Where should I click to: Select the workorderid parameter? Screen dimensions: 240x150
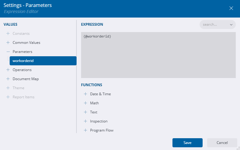point(43,61)
